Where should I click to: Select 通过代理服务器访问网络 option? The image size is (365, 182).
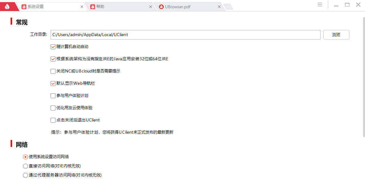point(25,175)
